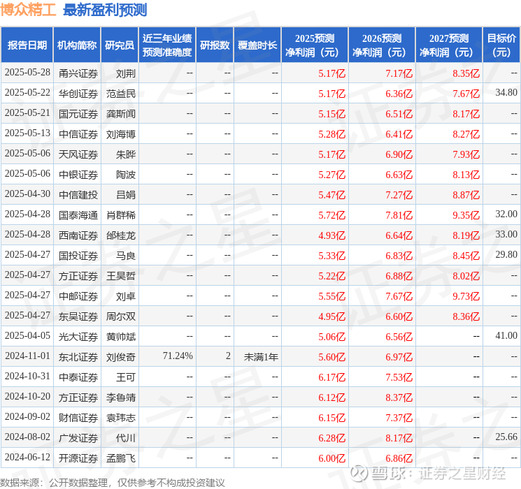Image resolution: width=521 pixels, height=489 pixels.
Task: Click the 2025预测净利润 column header
Action: coord(315,45)
